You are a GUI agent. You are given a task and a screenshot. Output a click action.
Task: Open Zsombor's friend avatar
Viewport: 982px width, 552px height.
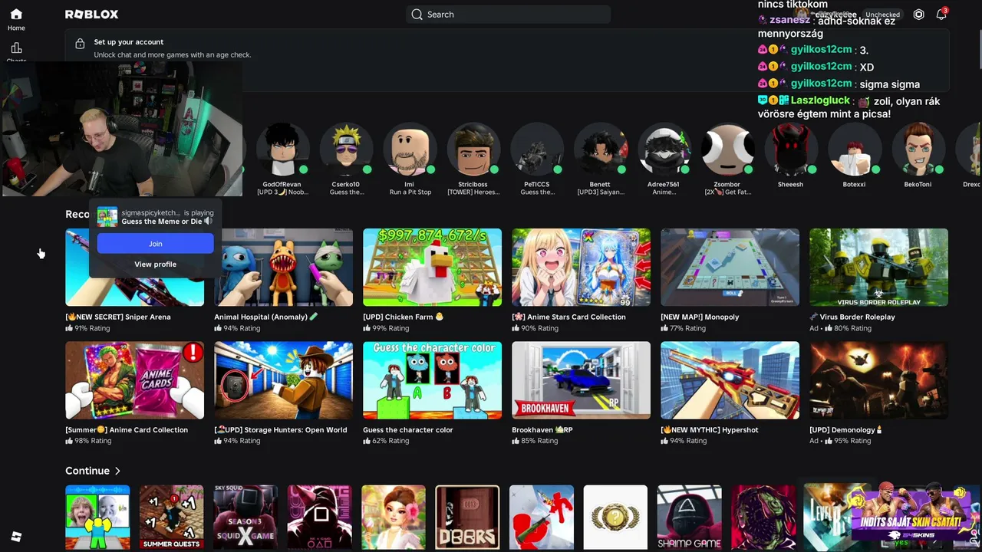(727, 149)
